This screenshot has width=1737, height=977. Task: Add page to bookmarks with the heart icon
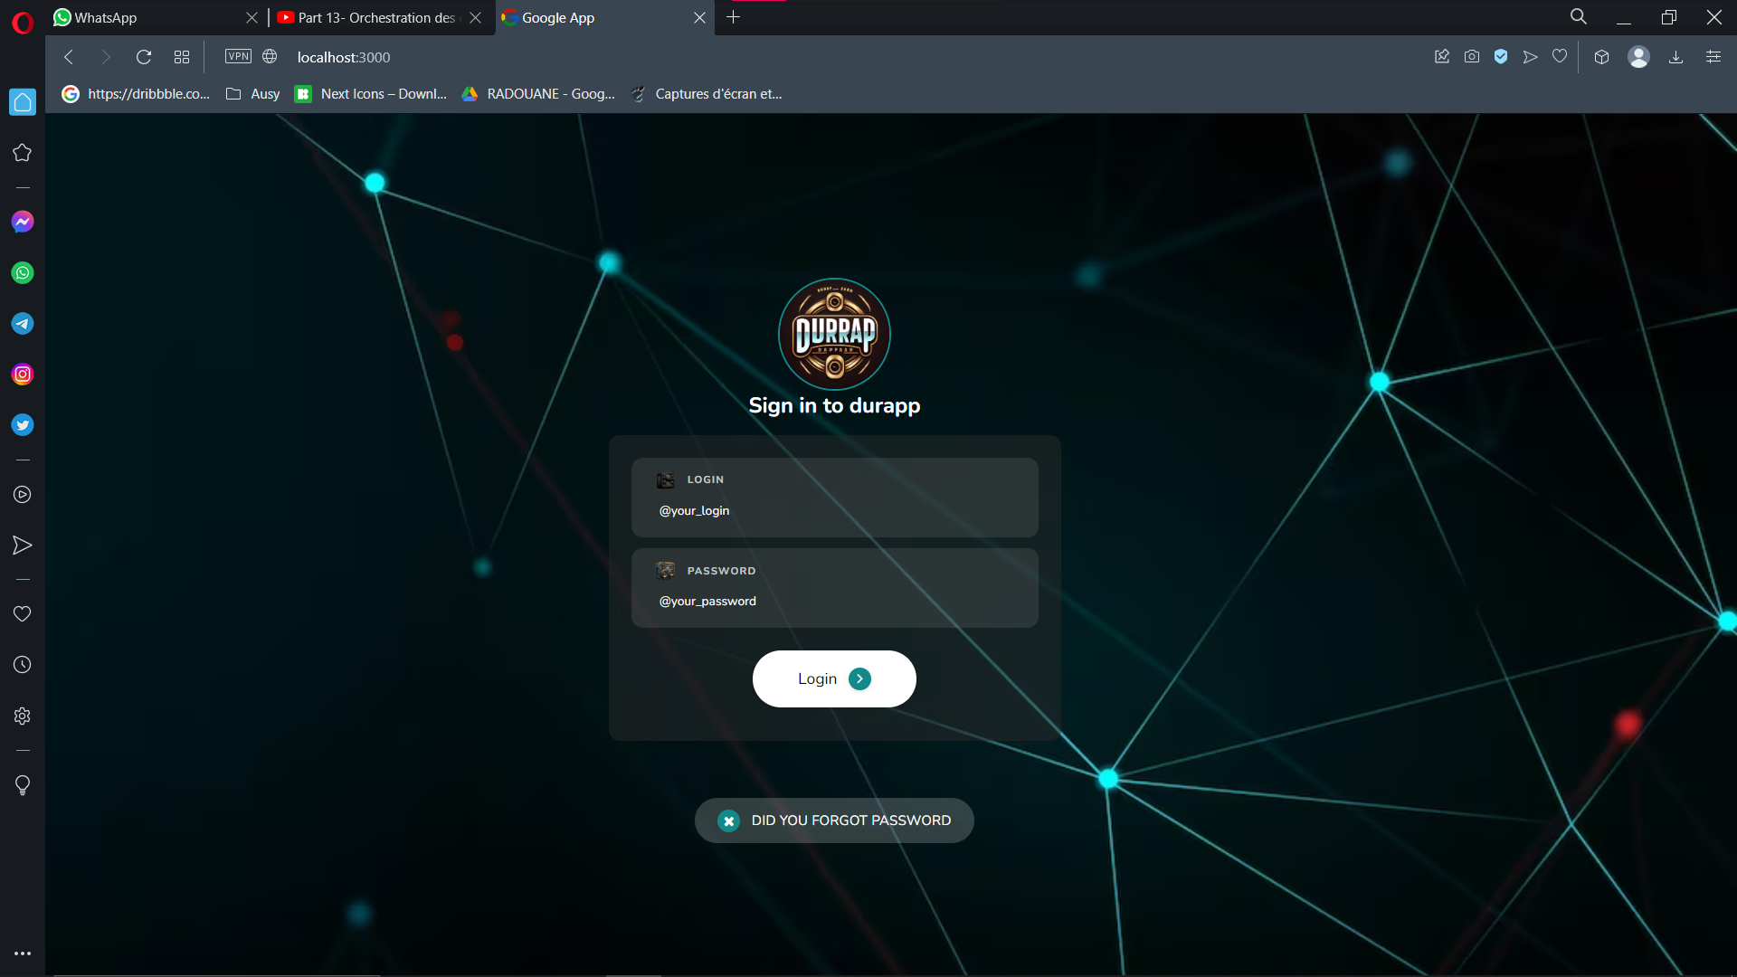(x=1560, y=57)
